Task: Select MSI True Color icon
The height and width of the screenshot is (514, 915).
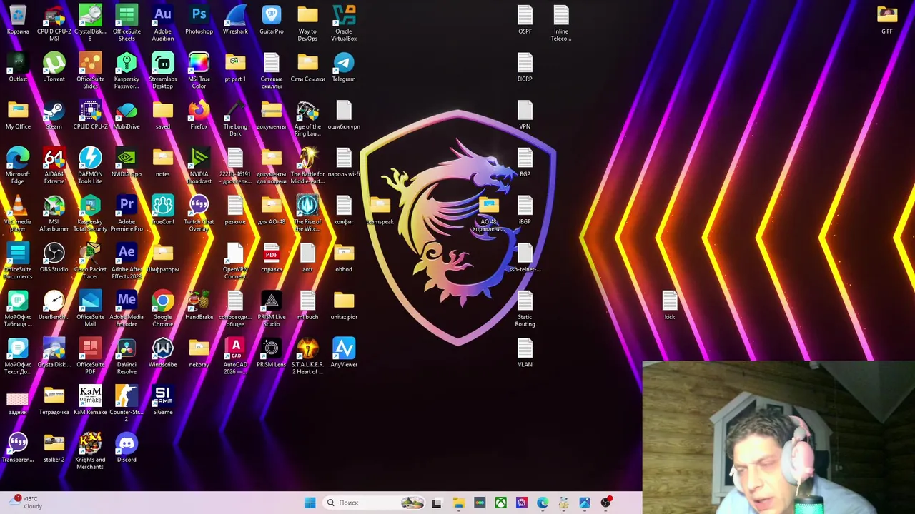Action: point(199,70)
